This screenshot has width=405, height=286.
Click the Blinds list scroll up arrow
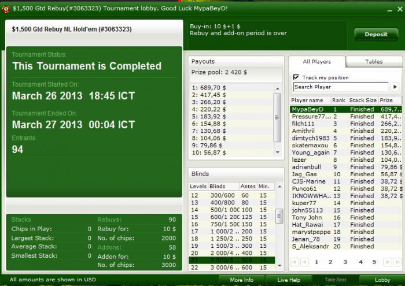point(279,187)
